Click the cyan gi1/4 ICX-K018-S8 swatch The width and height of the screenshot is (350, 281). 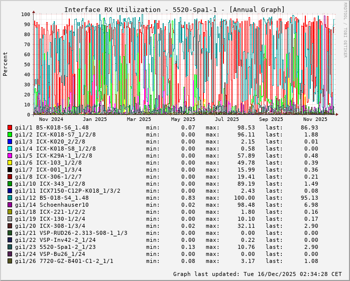(10, 149)
